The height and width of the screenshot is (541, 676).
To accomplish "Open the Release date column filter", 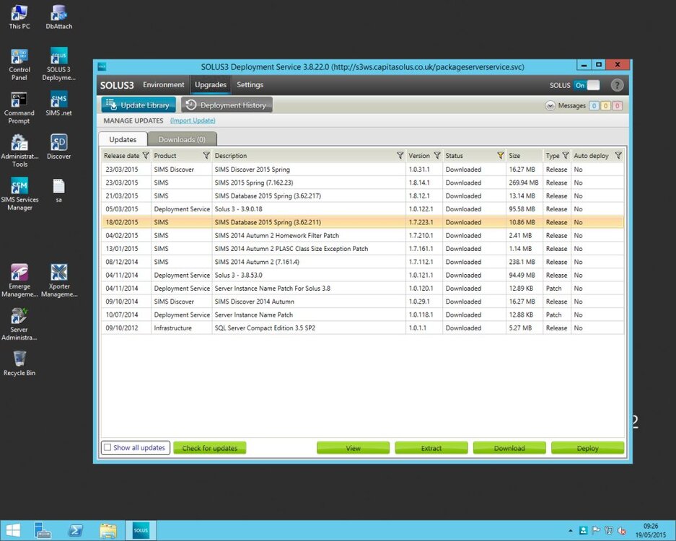I will point(146,156).
